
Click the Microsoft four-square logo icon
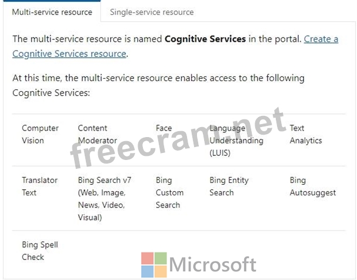point(153,264)
